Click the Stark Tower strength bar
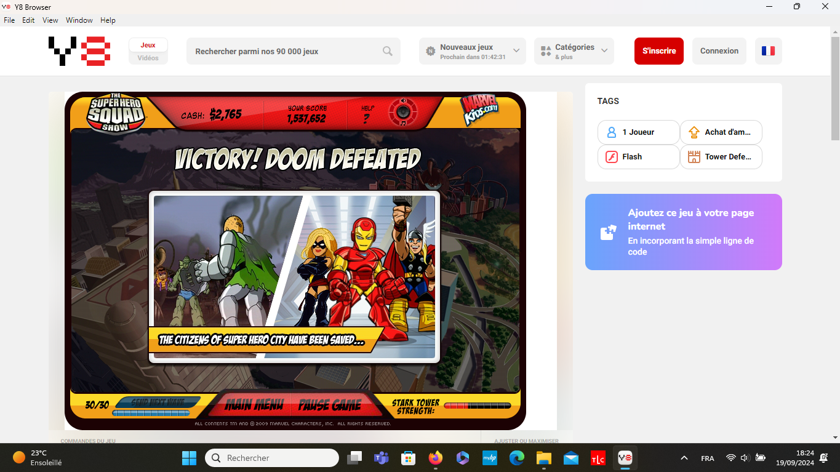 pyautogui.click(x=477, y=406)
